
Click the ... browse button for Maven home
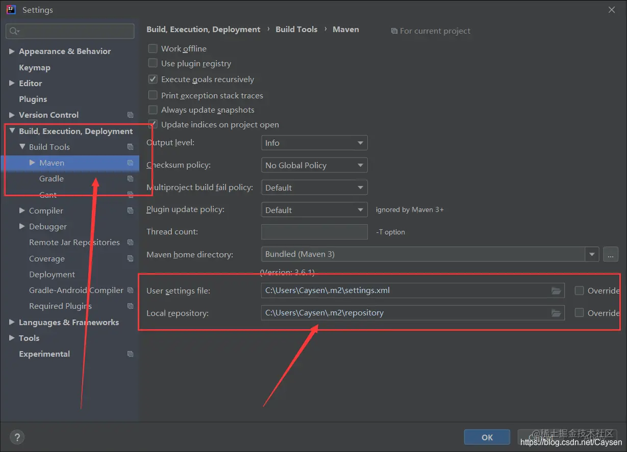point(611,254)
